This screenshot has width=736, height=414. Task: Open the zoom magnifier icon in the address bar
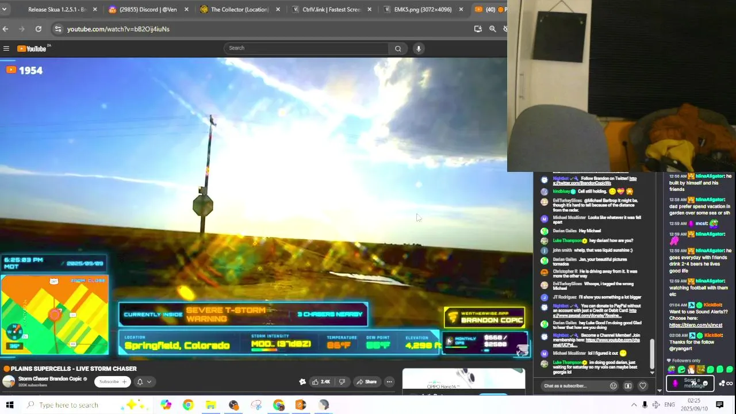click(492, 29)
